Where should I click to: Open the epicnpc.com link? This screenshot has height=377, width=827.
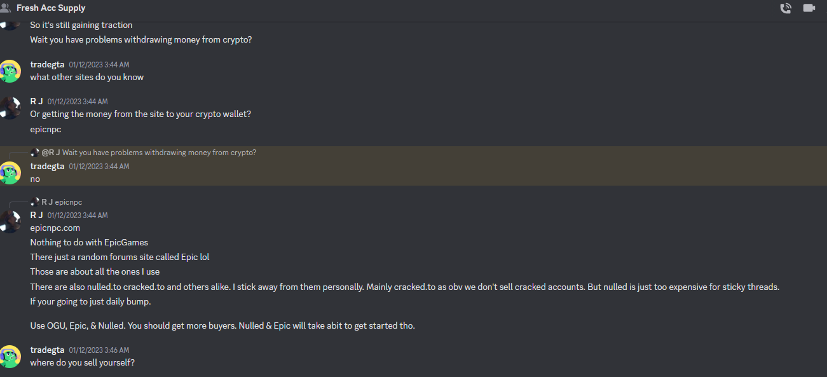point(55,228)
